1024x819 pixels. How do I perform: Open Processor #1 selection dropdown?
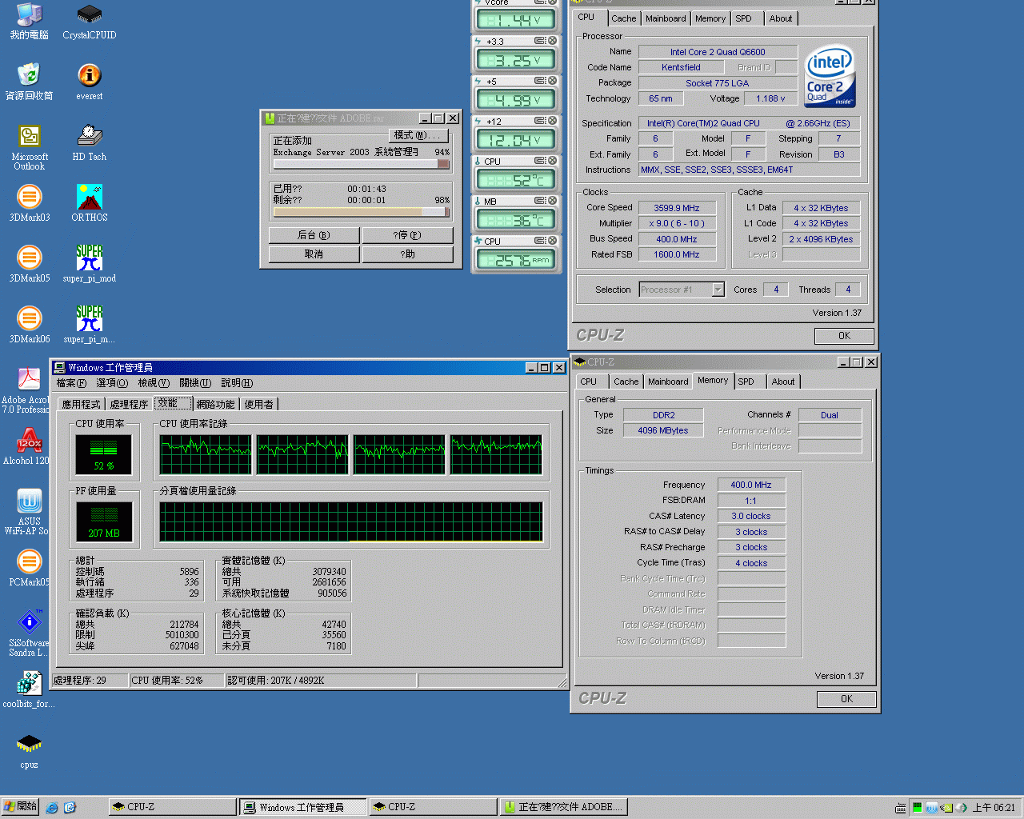[x=682, y=290]
